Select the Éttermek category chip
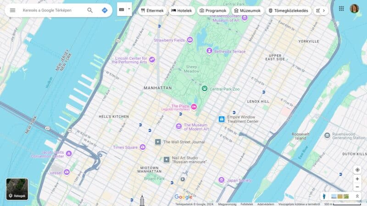 152,11
